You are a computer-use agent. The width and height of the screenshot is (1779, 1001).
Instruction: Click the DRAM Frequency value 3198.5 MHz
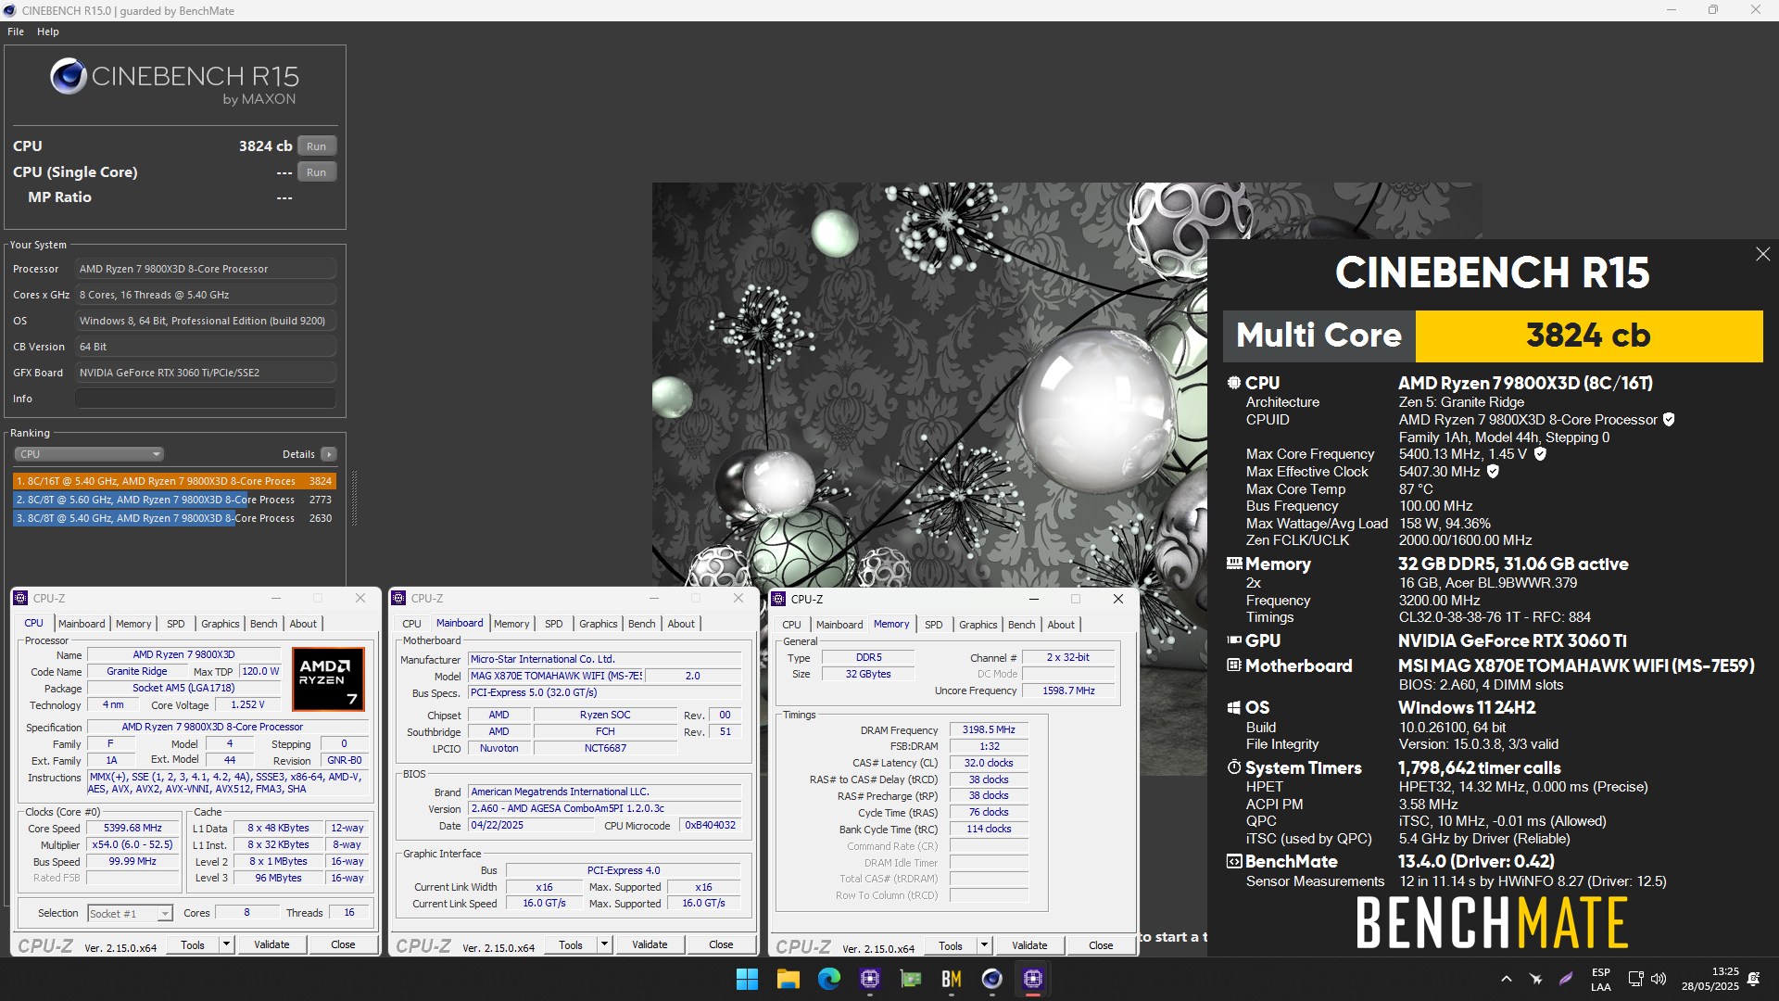pos(989,730)
